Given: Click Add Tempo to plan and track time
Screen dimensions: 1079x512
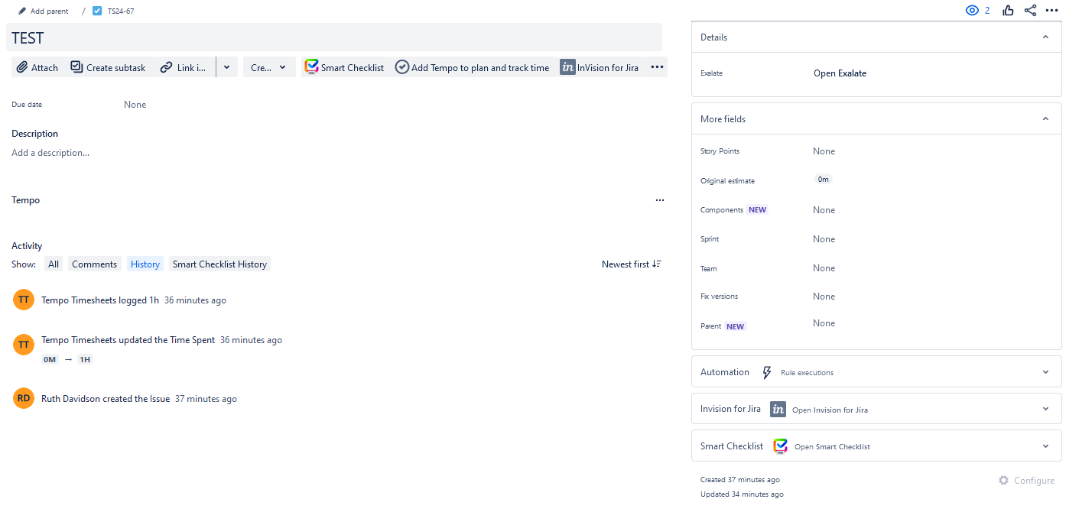Looking at the screenshot, I should (473, 67).
